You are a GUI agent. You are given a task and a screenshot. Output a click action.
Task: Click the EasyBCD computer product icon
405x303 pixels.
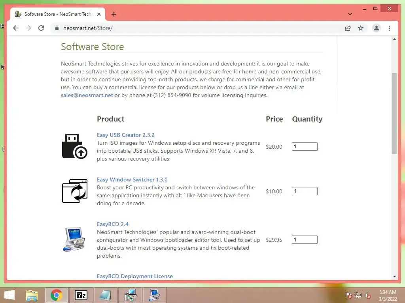[74, 239]
